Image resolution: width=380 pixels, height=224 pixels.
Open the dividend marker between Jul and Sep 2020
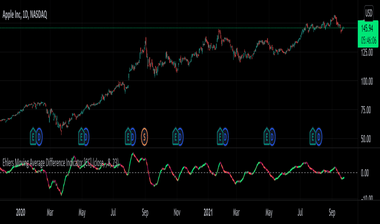(x=133, y=137)
